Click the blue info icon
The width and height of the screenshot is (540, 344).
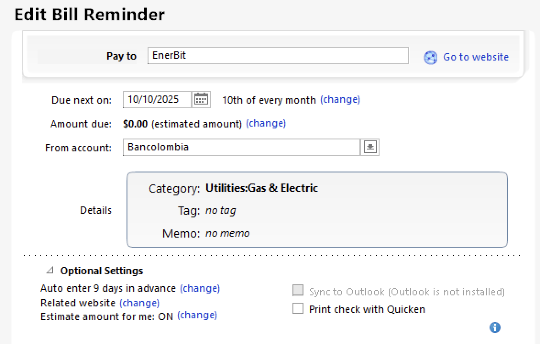coord(495,327)
